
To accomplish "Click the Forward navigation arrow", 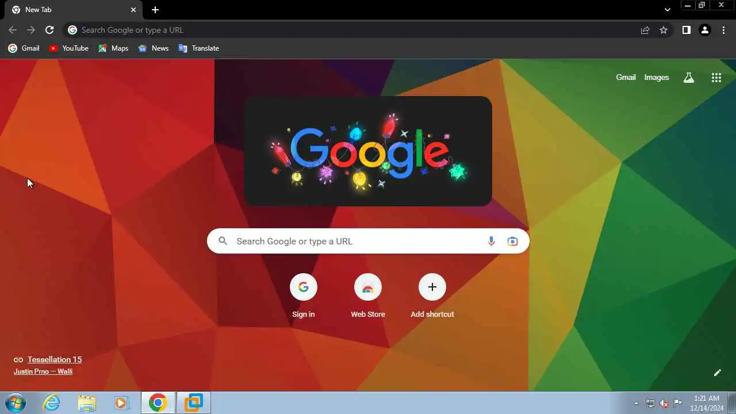I will click(31, 30).
